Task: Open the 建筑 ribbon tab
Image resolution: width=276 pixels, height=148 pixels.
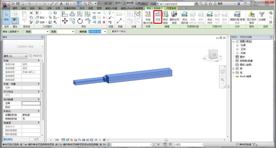Action: (x=15, y=8)
